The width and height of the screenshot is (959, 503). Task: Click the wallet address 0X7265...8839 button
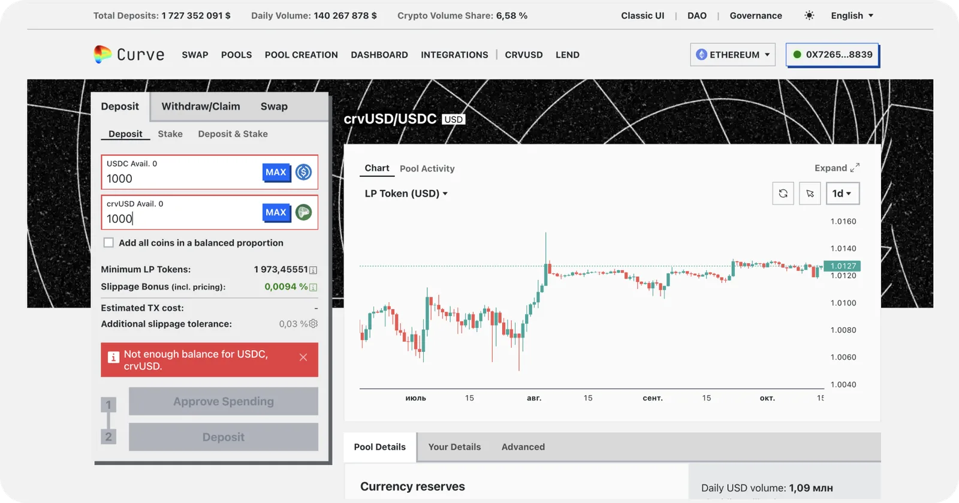(833, 55)
